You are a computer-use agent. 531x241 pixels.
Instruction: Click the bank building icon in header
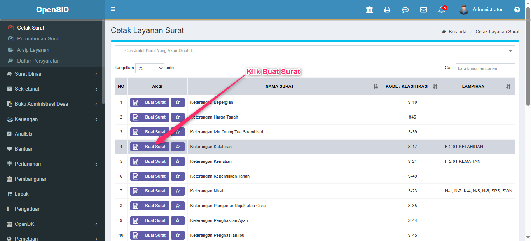[369, 10]
